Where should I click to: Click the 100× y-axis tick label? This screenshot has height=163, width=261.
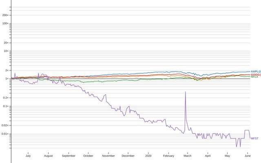click(x=5, y=23)
